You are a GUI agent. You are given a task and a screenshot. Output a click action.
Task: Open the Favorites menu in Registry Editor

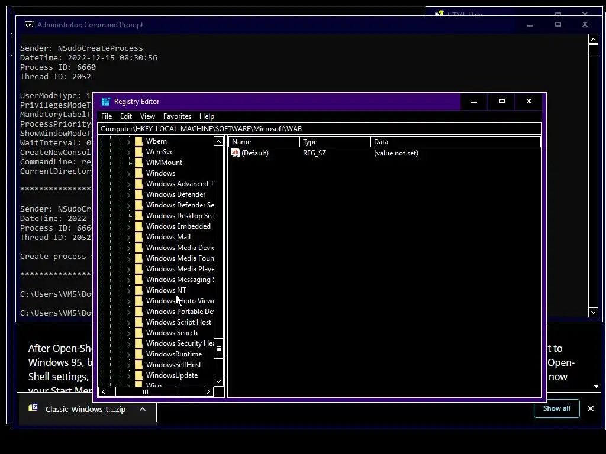(x=177, y=116)
